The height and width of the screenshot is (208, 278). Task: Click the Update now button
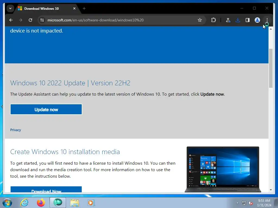pyautogui.click(x=46, y=109)
